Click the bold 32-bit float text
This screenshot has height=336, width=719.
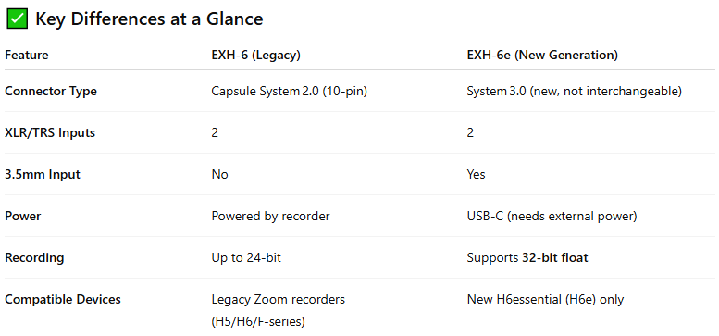(555, 257)
